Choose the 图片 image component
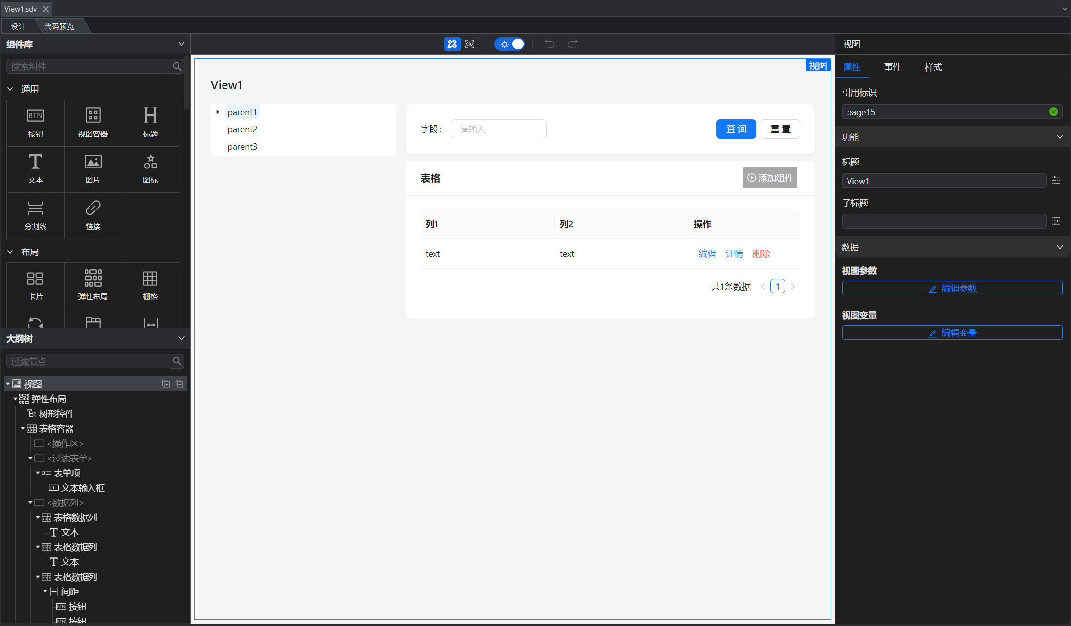Viewport: 1071px width, 626px height. point(93,168)
